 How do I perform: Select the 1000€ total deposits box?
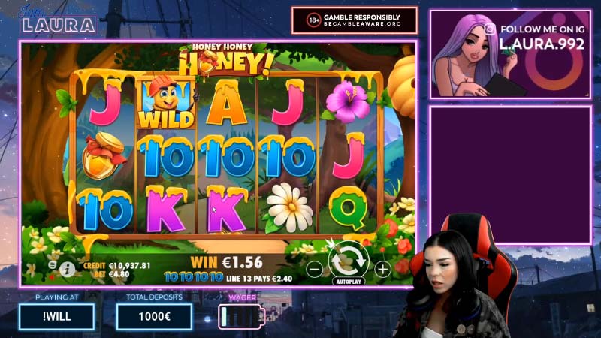pos(154,316)
